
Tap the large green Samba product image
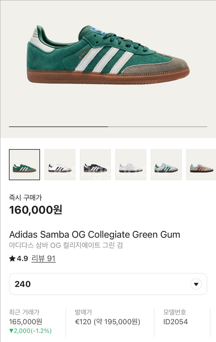[108, 55]
